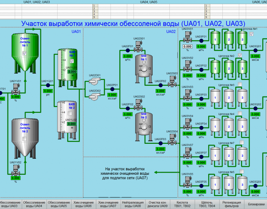The image size is (267, 209).
Task: Click pump UA02D02 icon
Action: tap(94, 96)
